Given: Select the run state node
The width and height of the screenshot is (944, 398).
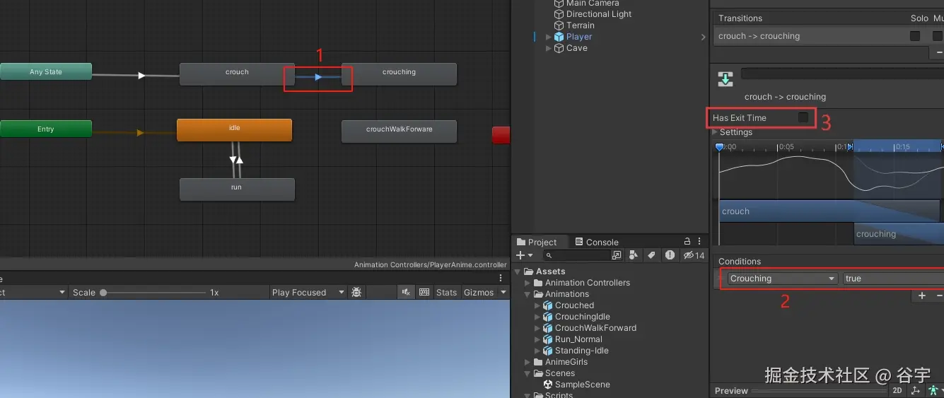Looking at the screenshot, I should point(237,189).
